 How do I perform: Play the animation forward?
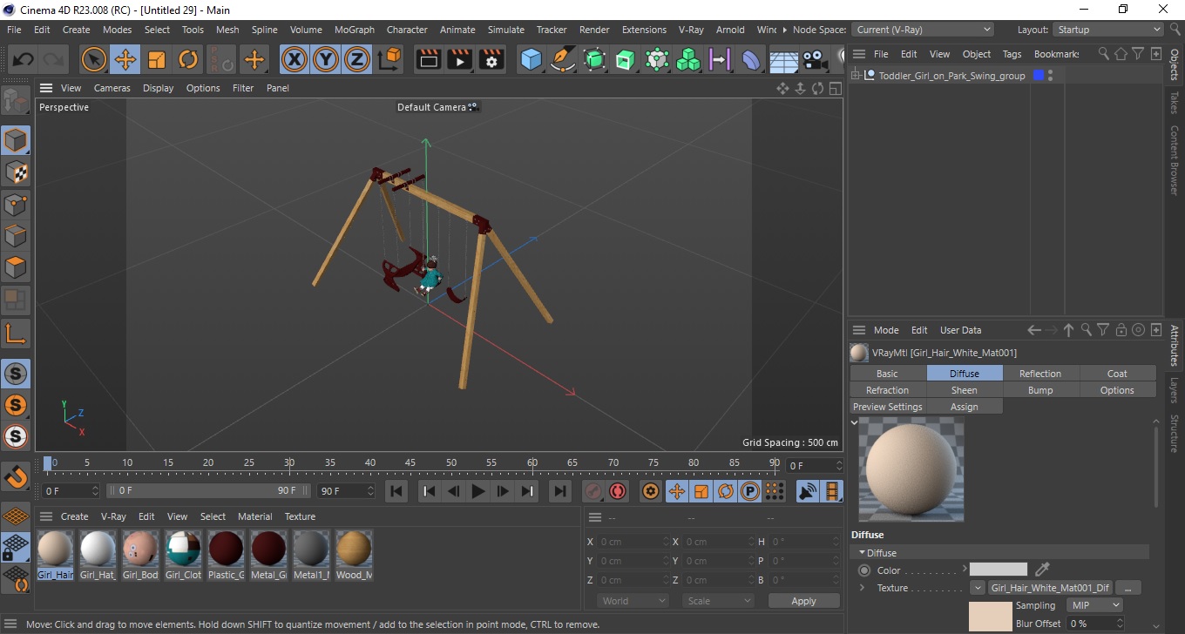477,491
